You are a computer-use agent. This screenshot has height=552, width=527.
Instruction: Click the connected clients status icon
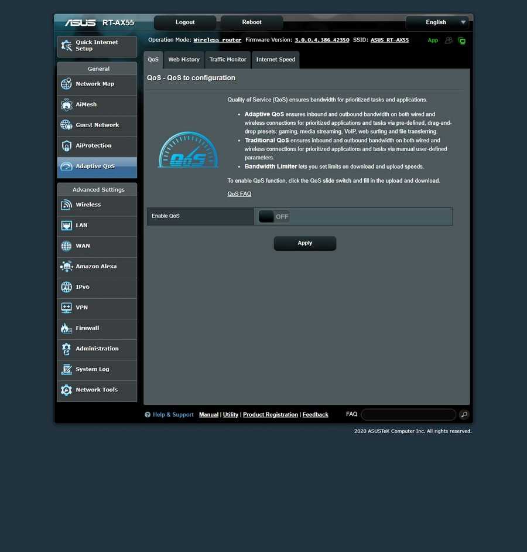[449, 40]
